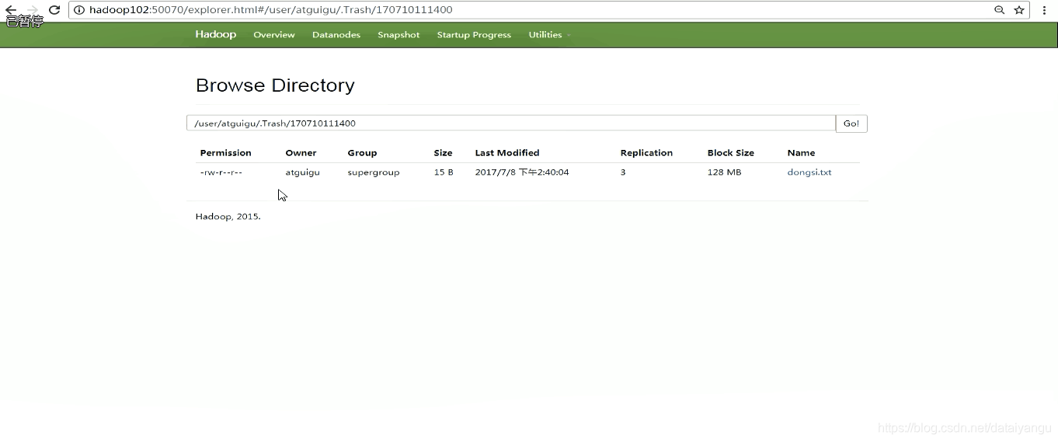Click the Size column header
Viewport: 1058px width, 442px height.
(x=443, y=153)
